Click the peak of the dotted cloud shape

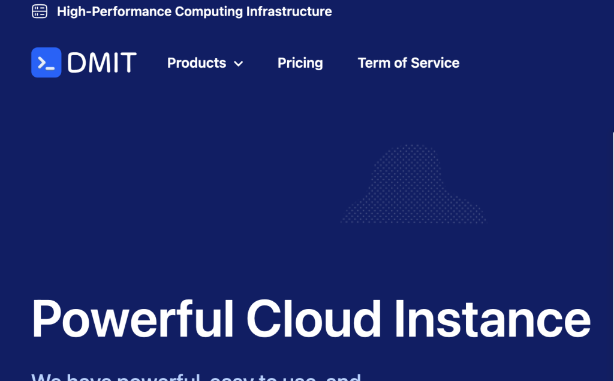pos(411,147)
